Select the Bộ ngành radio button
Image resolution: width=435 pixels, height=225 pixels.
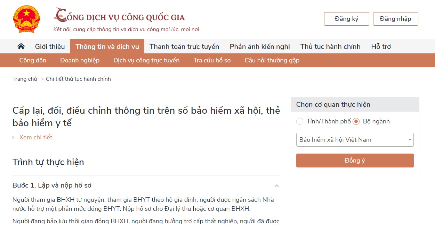356,121
